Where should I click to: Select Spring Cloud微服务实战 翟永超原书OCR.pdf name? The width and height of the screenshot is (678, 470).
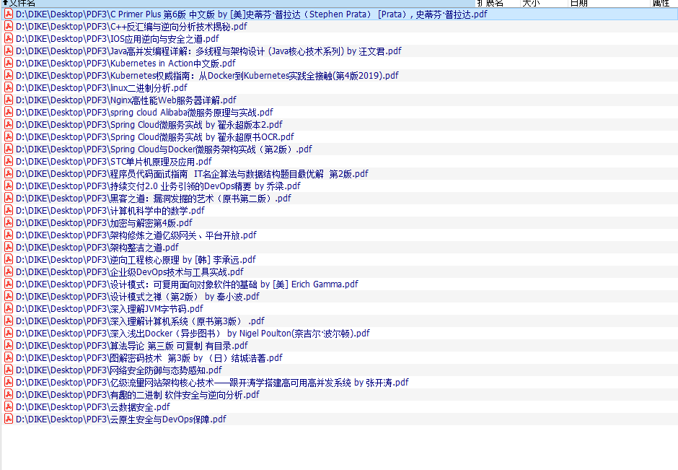click(155, 136)
